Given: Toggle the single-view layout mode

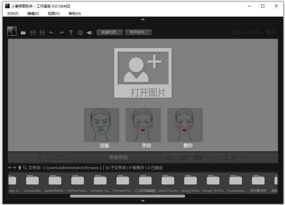Looking at the screenshot, I should coord(44,157).
